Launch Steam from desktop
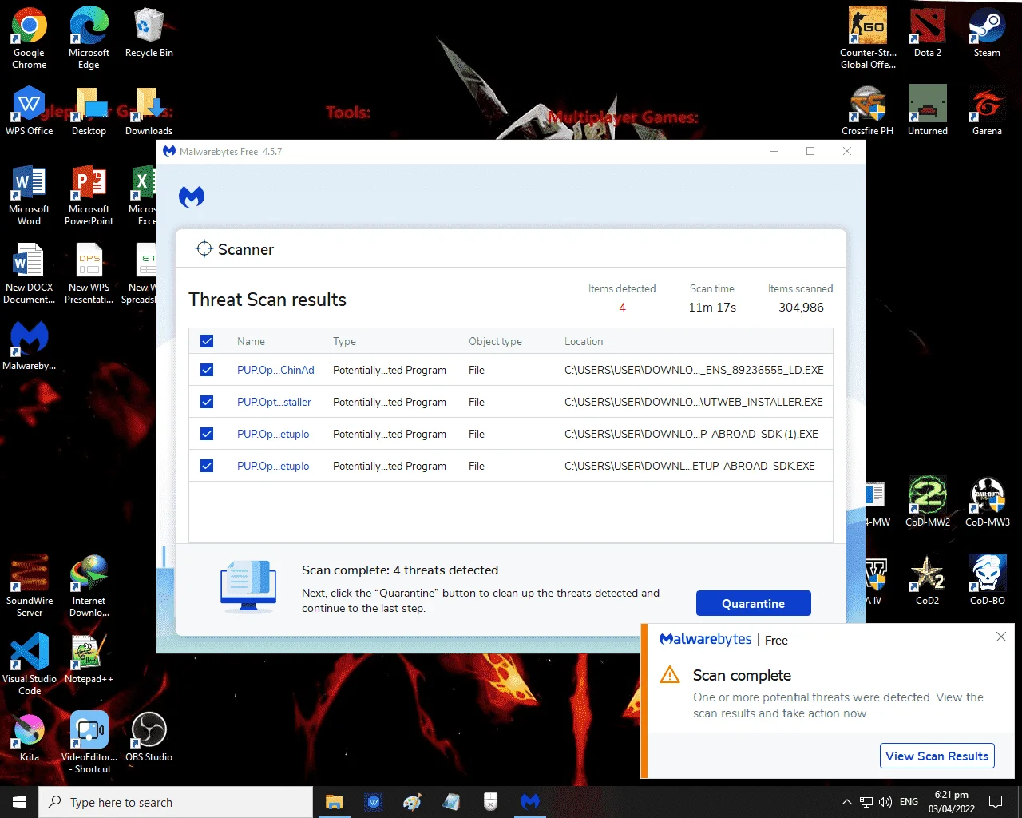 click(987, 32)
